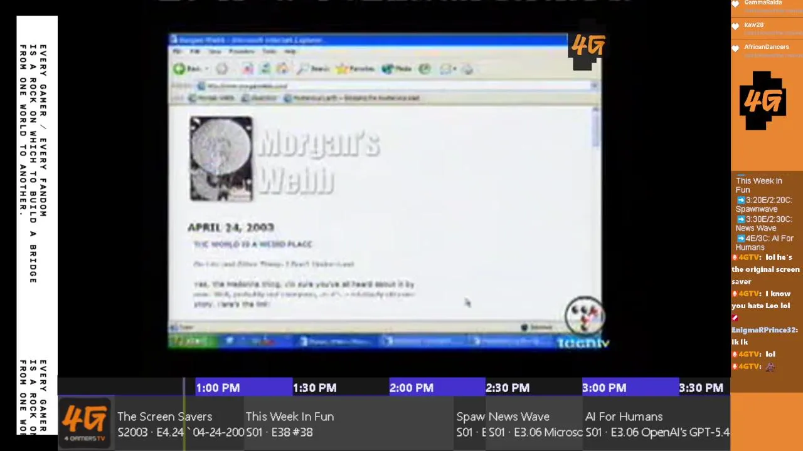Screen dimensions: 803x451
Task: Open the View menu in Internet Explorer
Action: (x=215, y=51)
